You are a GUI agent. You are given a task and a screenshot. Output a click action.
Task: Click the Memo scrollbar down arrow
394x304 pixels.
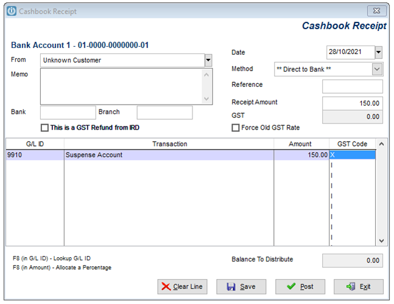click(206, 98)
